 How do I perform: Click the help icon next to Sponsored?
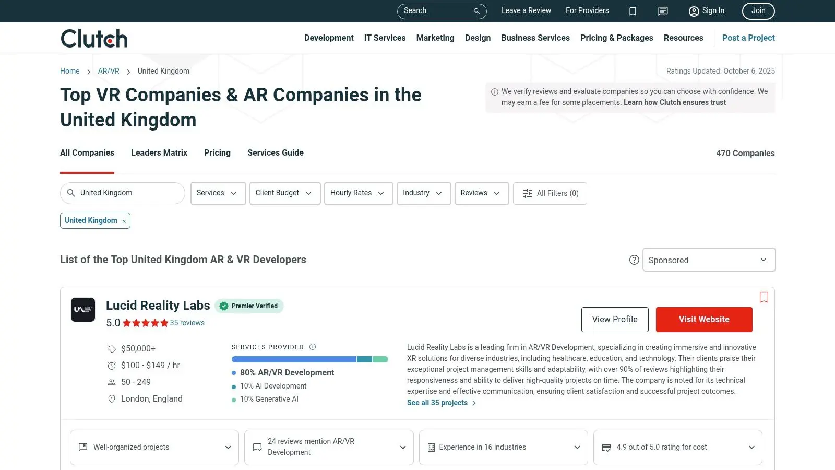634,259
